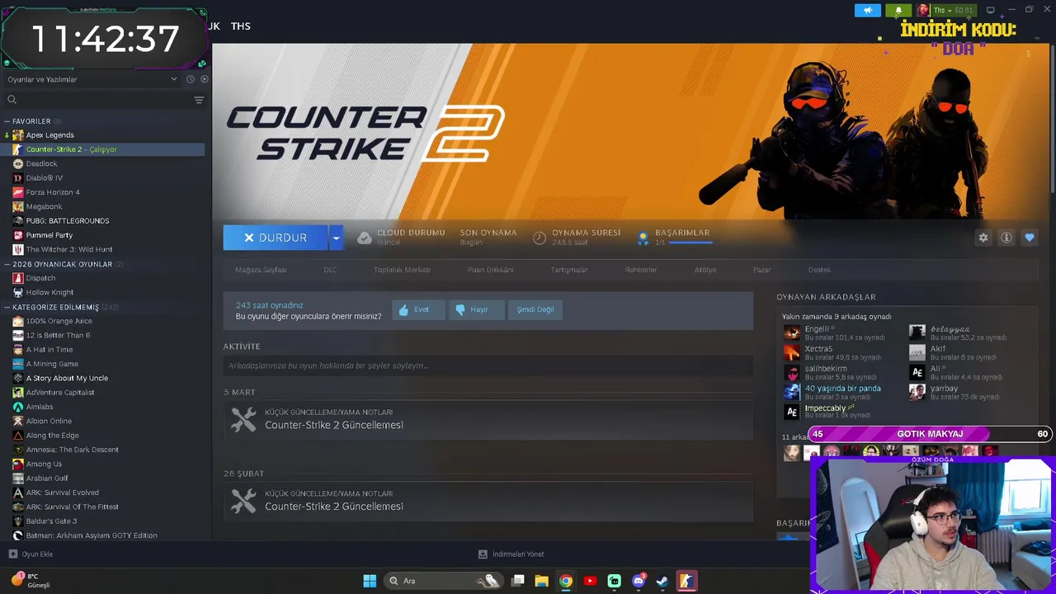Click the recent activity clock icon in library sidebar
Image resolution: width=1056 pixels, height=594 pixels.
pos(191,79)
